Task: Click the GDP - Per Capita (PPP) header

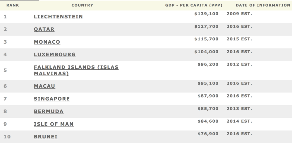Action: [194, 5]
